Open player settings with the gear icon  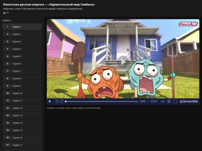(x=169, y=101)
